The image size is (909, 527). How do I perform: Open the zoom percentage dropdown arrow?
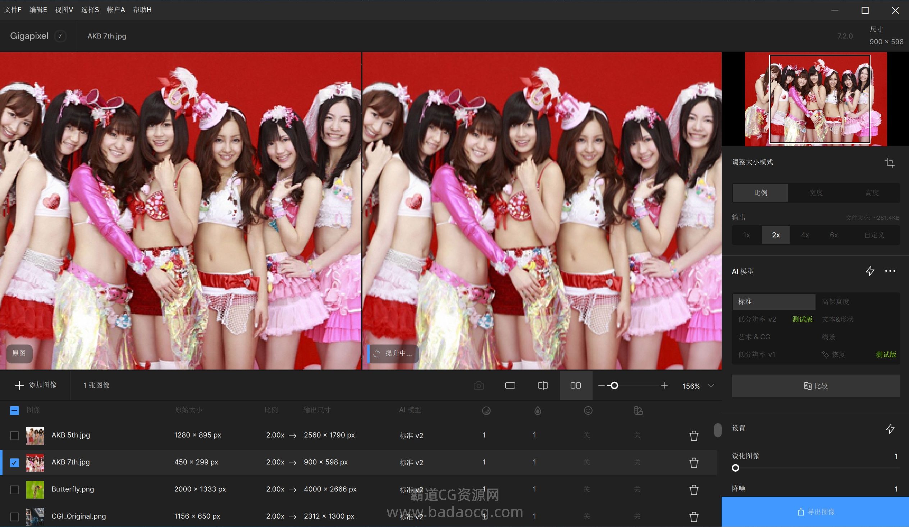click(711, 386)
